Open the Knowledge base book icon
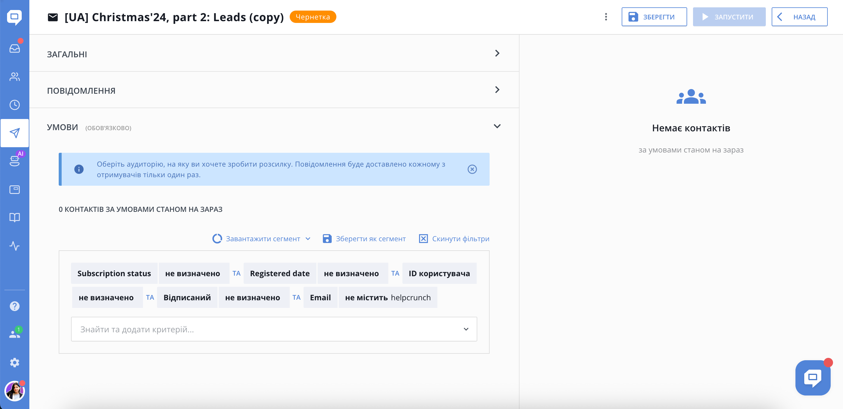 14,217
